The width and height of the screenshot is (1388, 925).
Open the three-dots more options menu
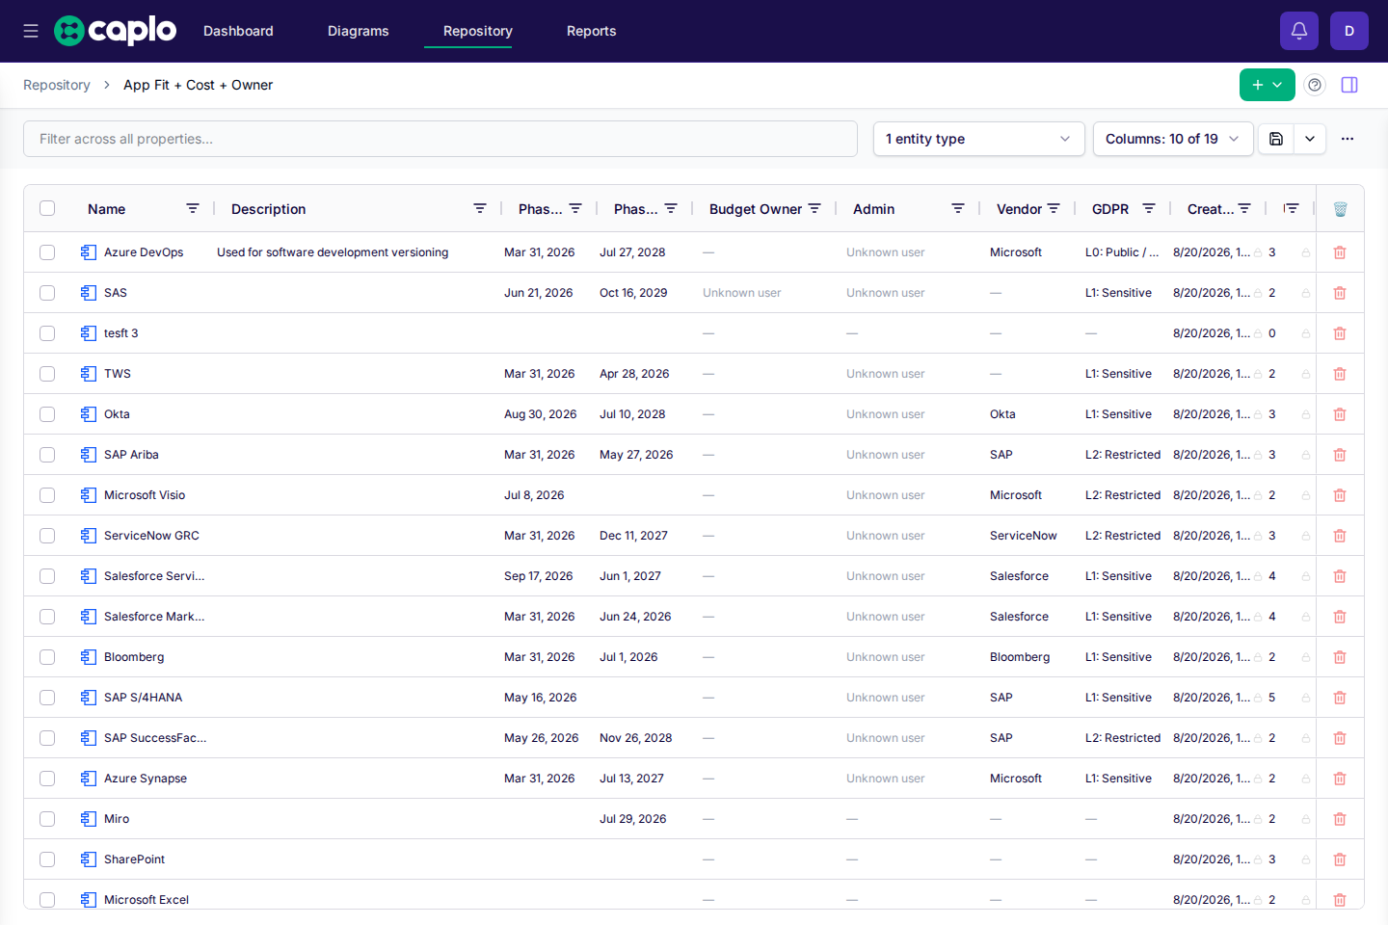(x=1348, y=139)
